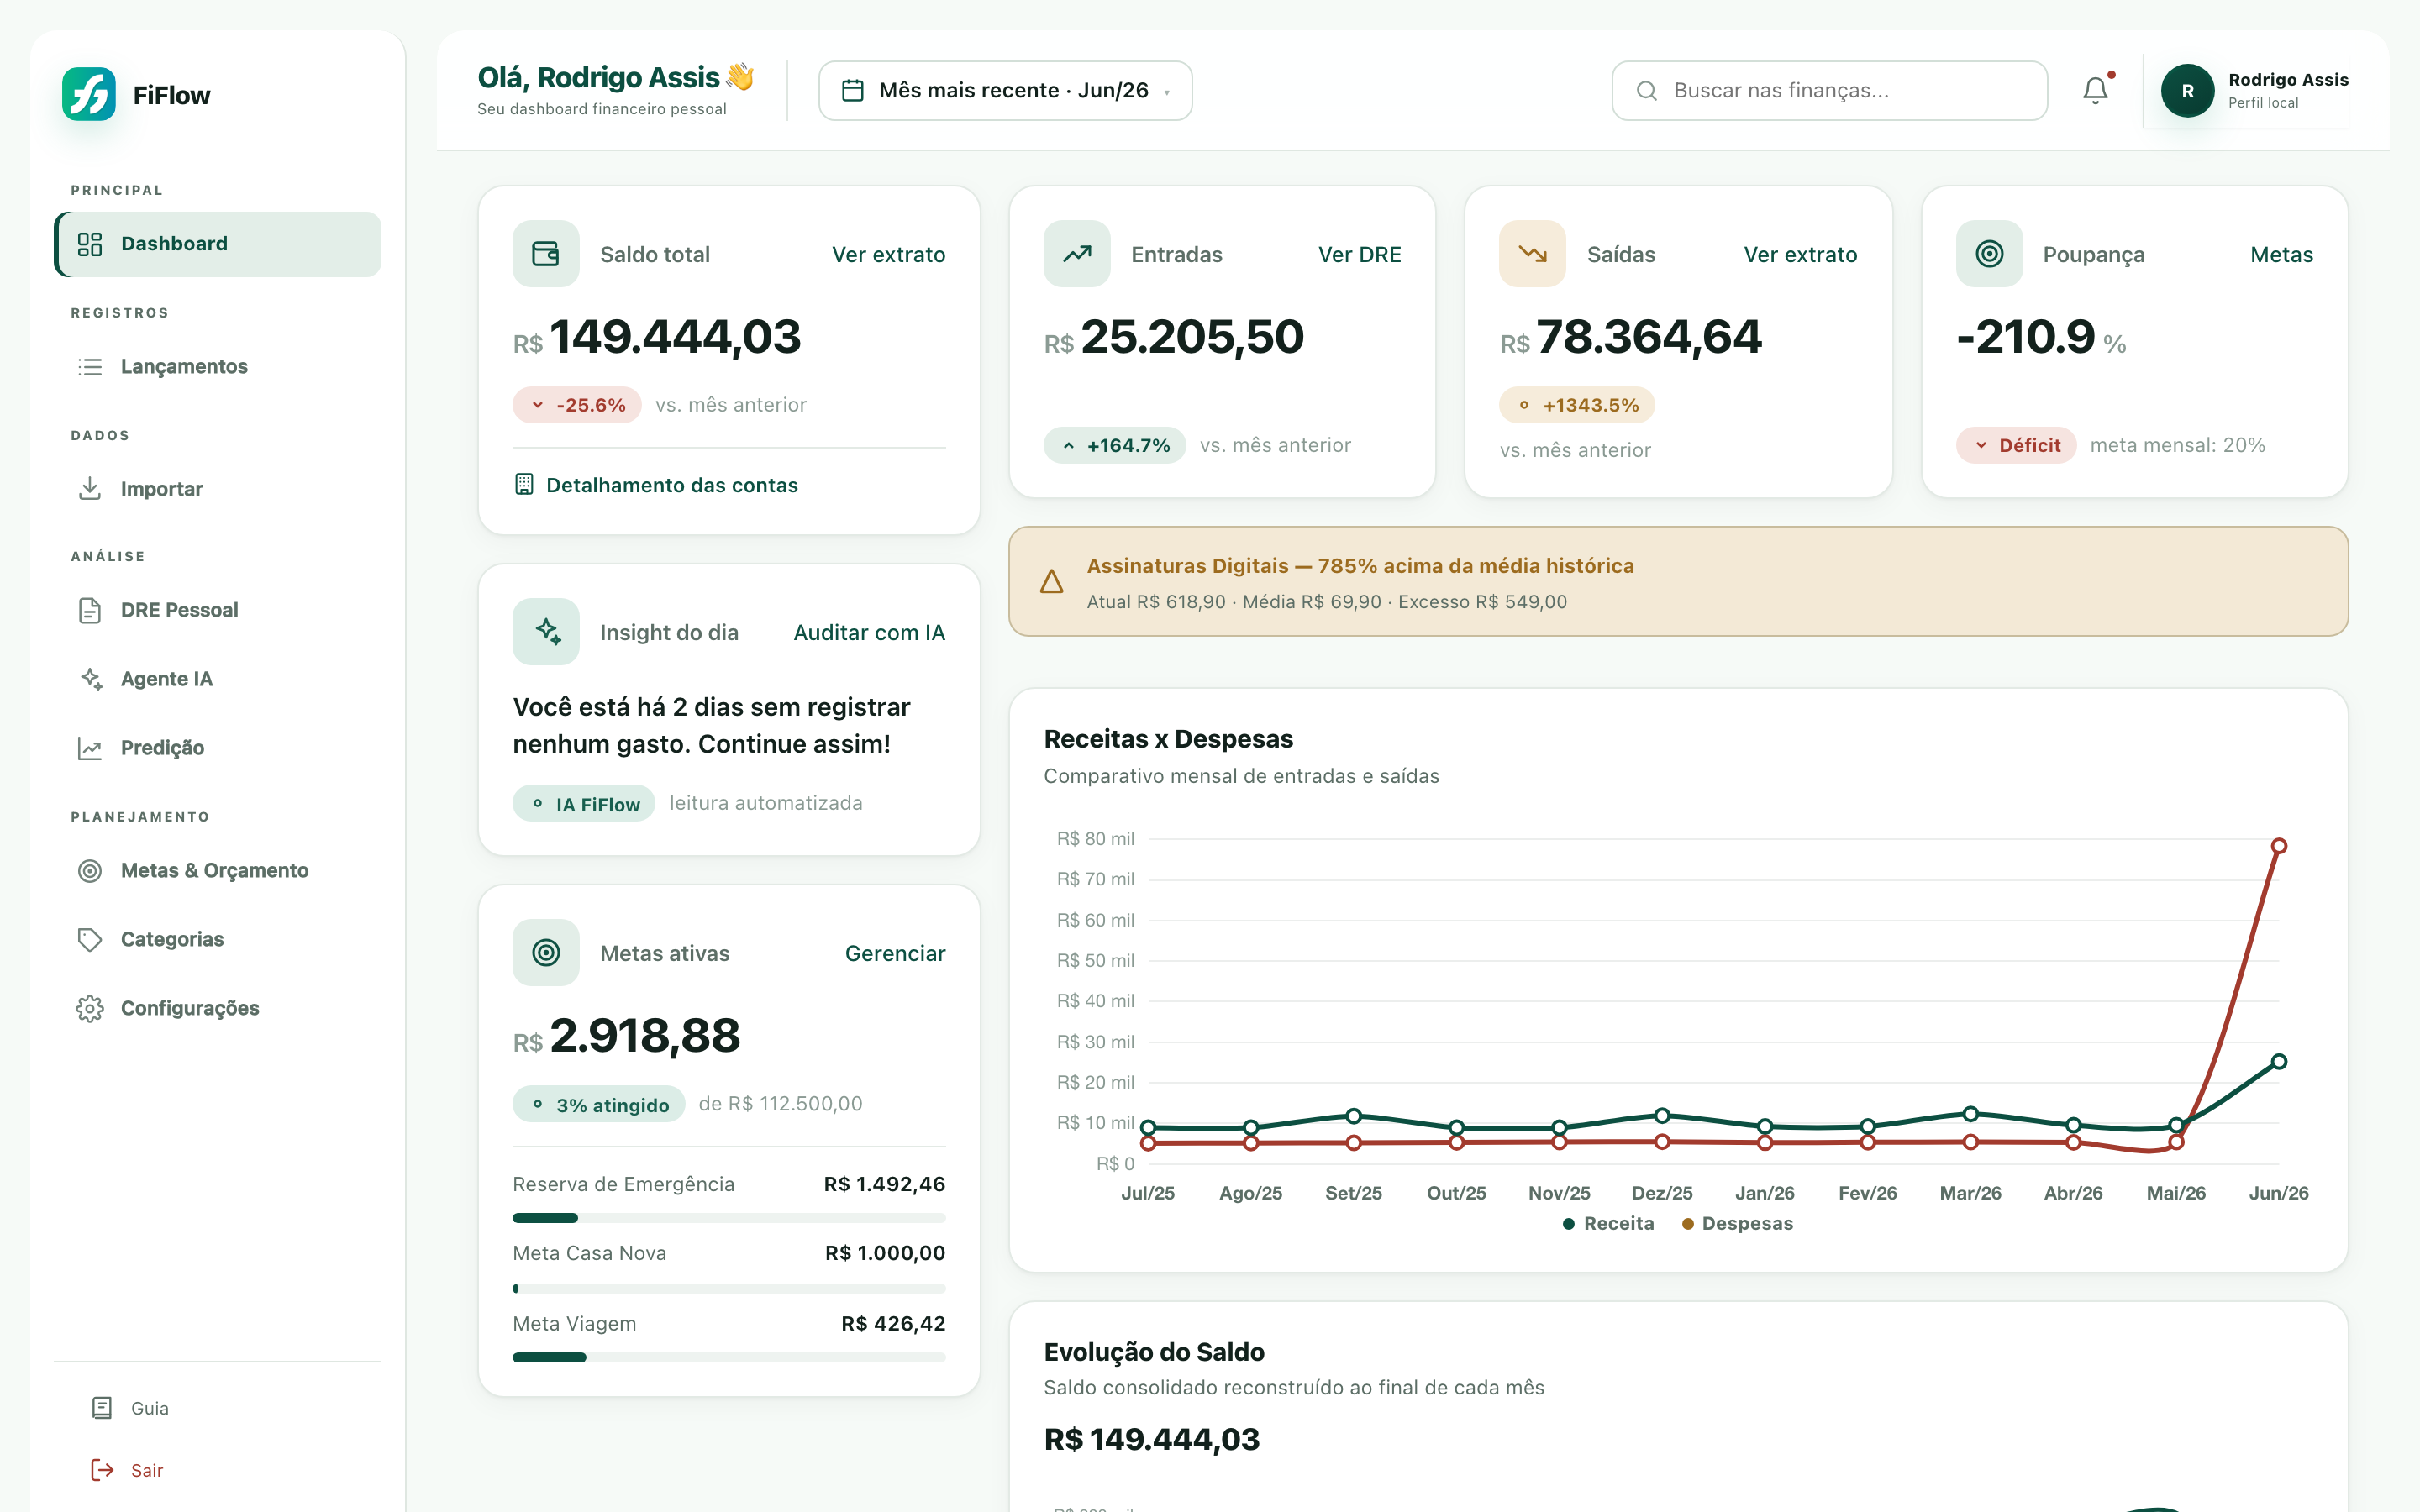The height and width of the screenshot is (1512, 2420).
Task: Click the Saldo total wallet icon
Action: (x=546, y=254)
